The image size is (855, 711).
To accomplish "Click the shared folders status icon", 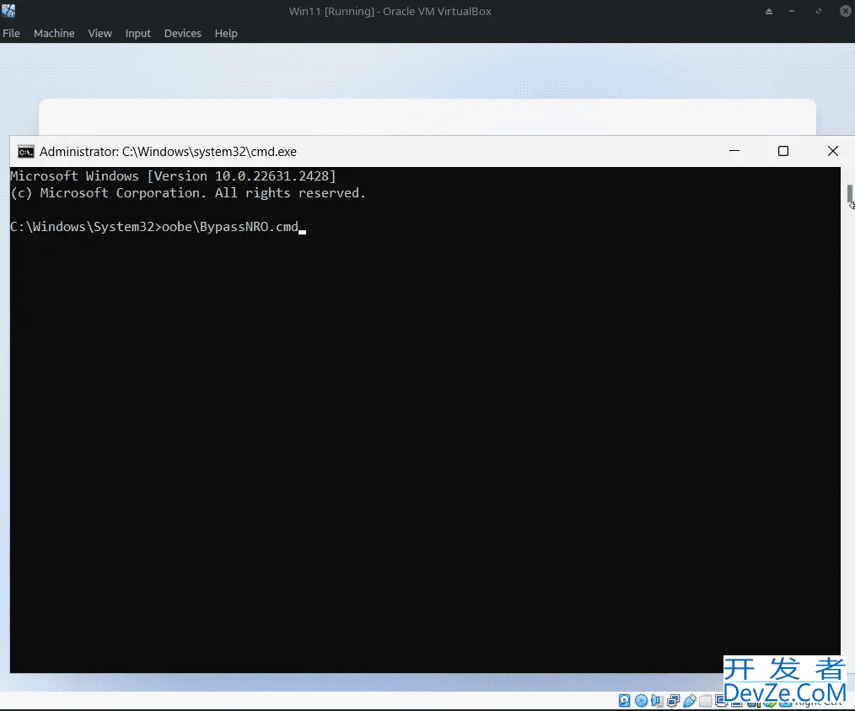I will pos(706,701).
